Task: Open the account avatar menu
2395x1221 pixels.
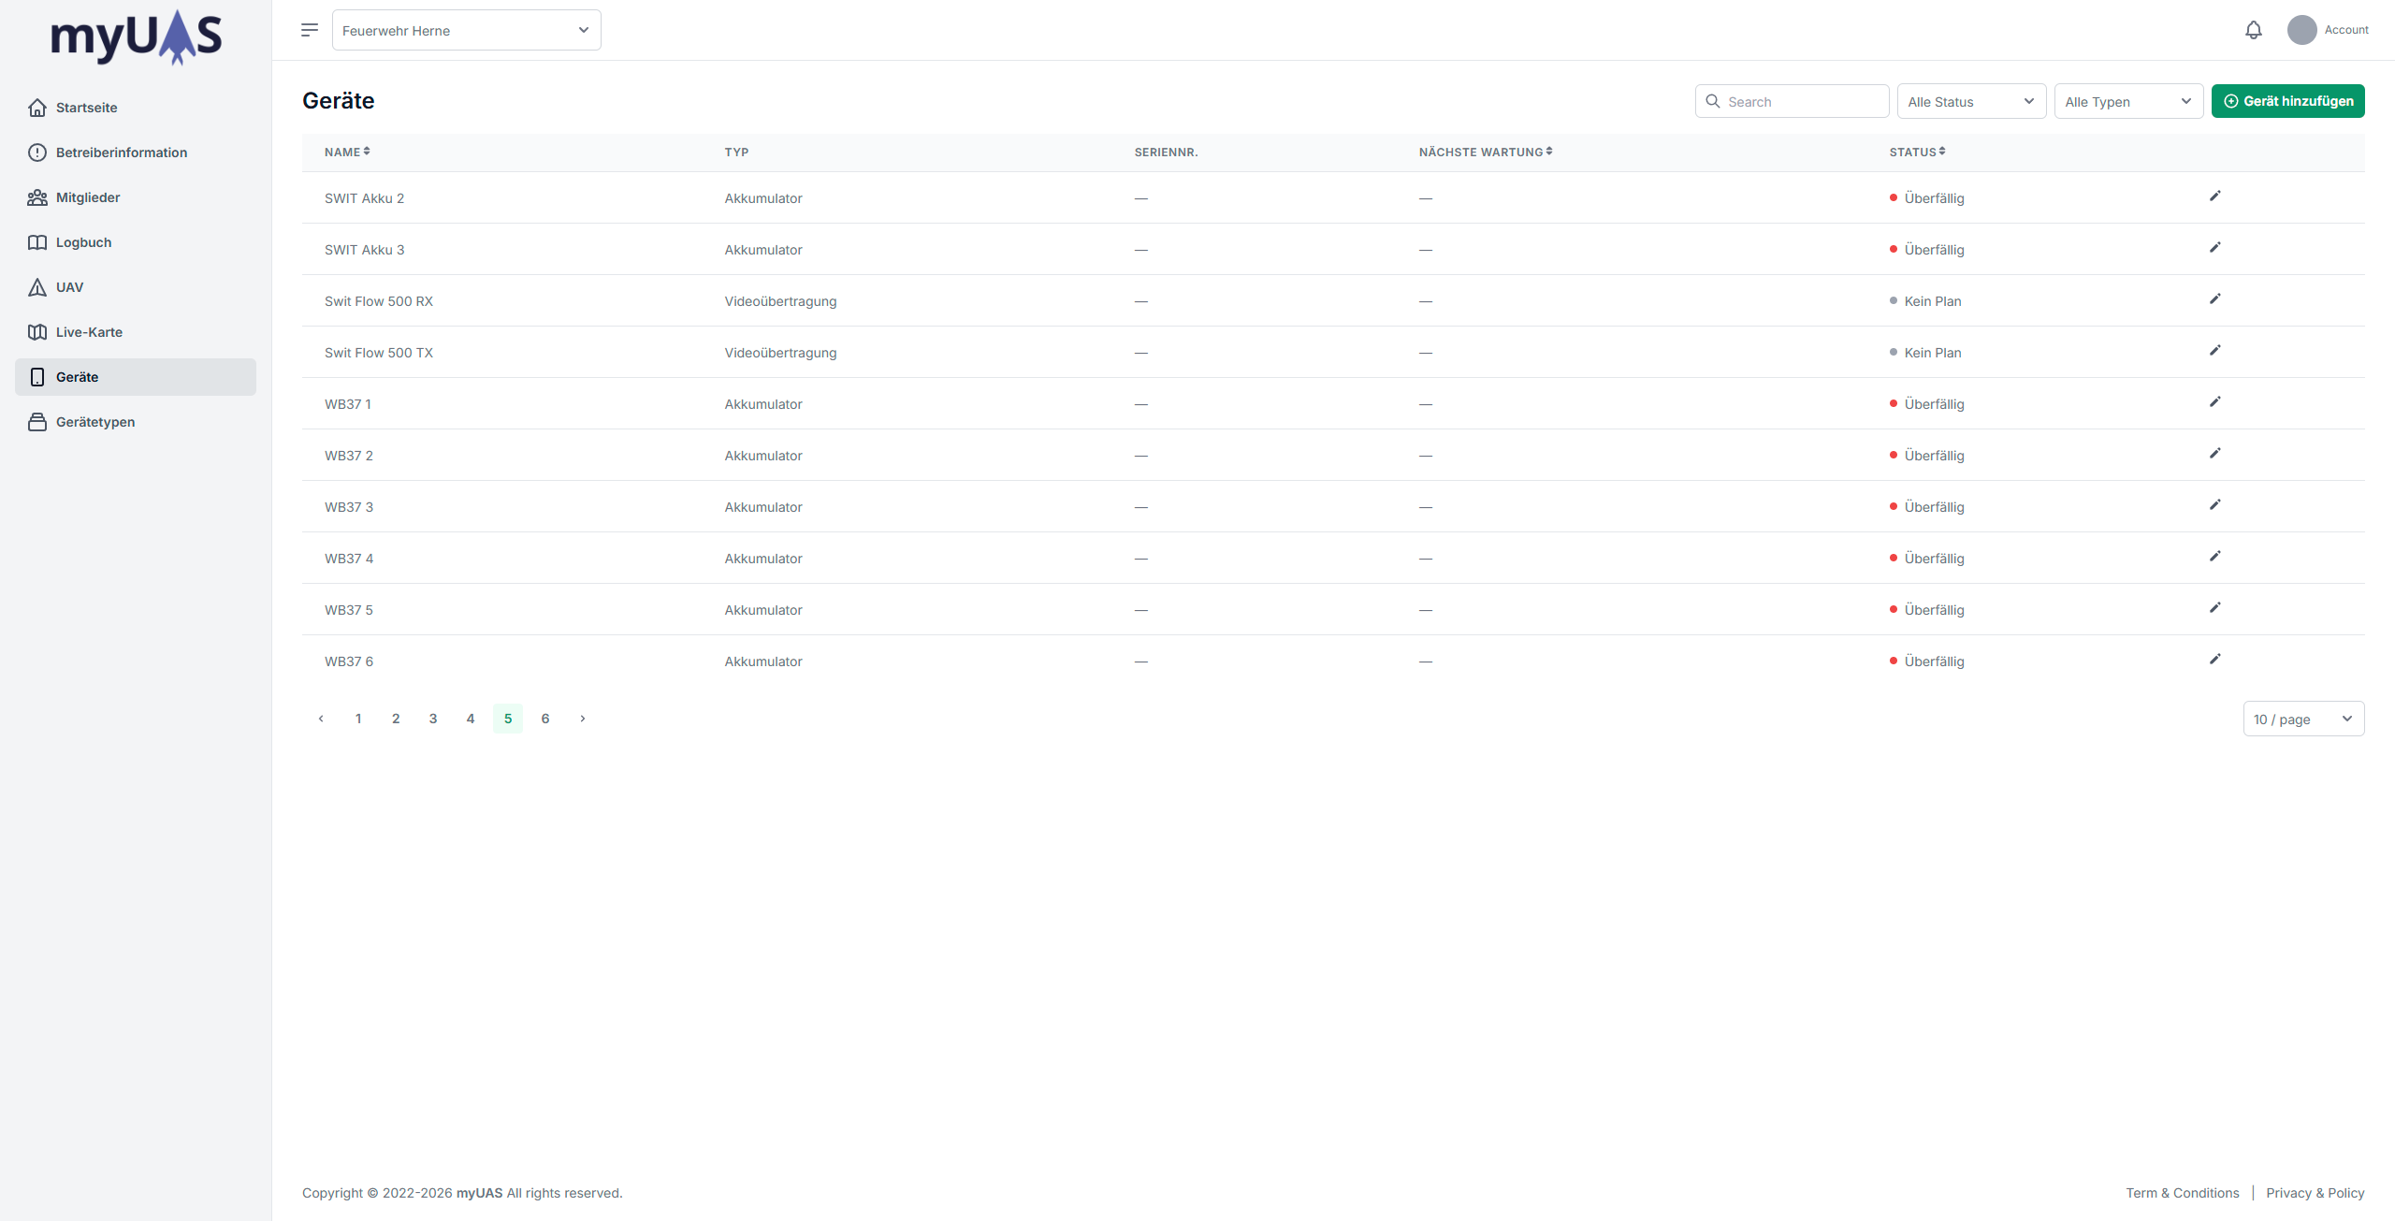Action: point(2301,30)
